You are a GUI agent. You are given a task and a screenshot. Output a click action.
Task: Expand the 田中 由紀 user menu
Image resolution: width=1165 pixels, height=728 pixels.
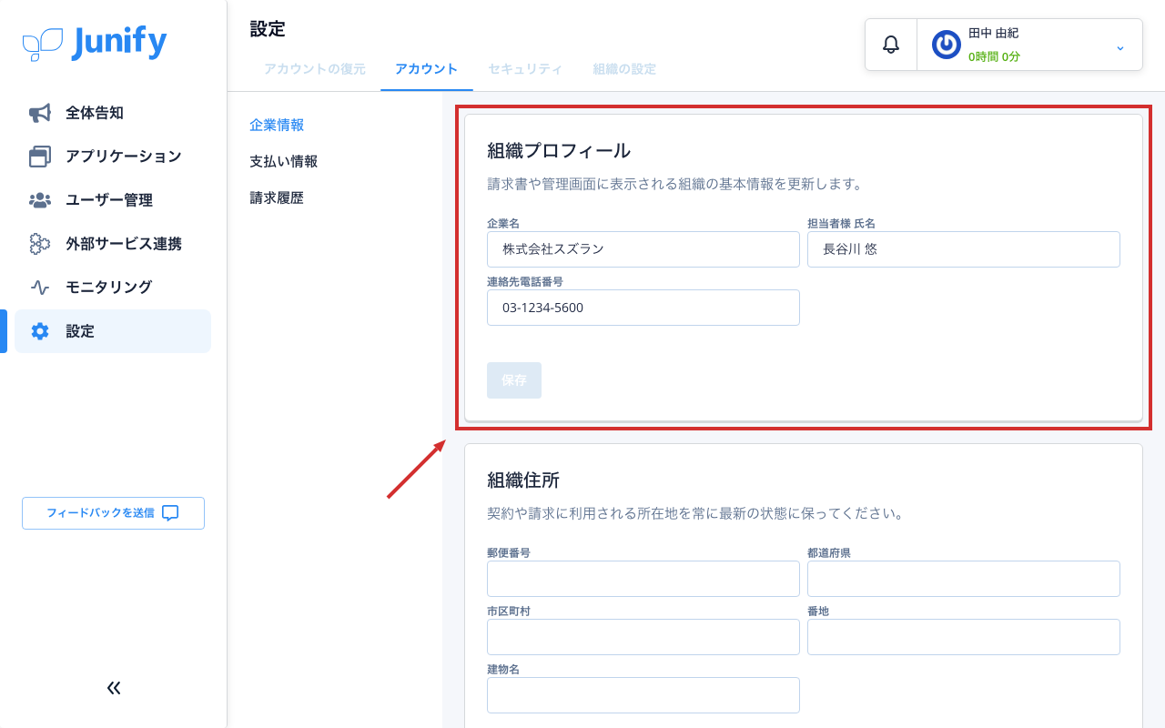click(1120, 46)
